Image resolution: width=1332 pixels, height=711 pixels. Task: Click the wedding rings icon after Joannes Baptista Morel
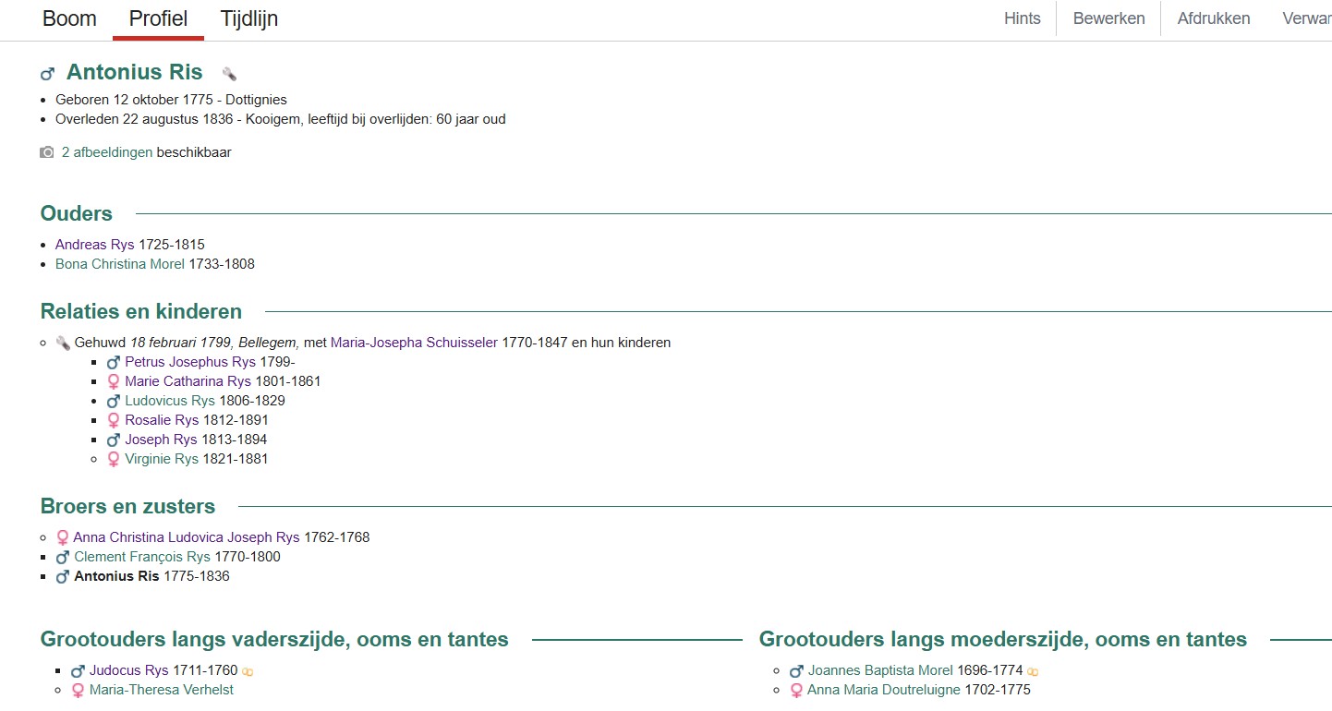point(1032,670)
